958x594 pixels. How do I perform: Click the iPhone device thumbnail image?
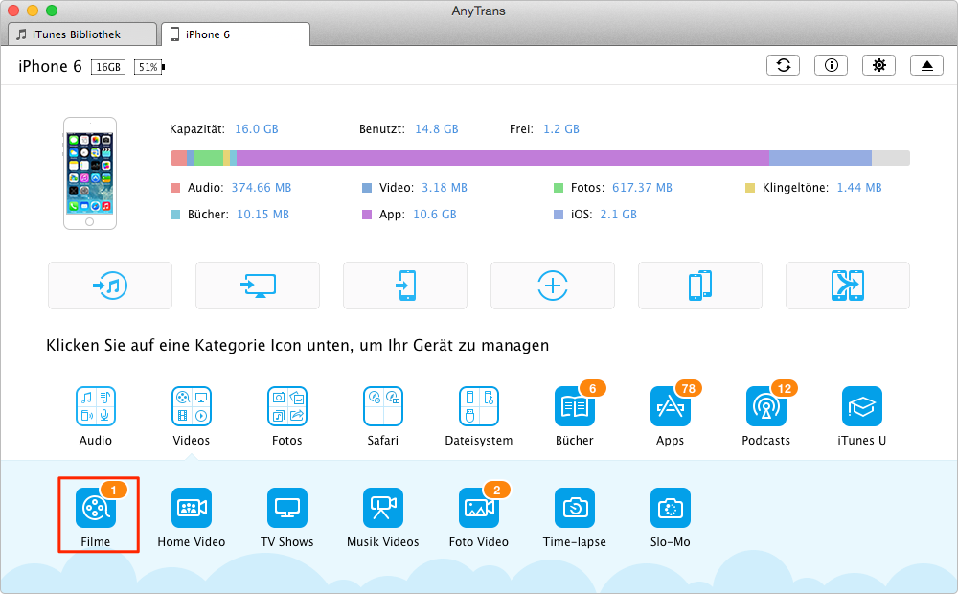click(90, 173)
